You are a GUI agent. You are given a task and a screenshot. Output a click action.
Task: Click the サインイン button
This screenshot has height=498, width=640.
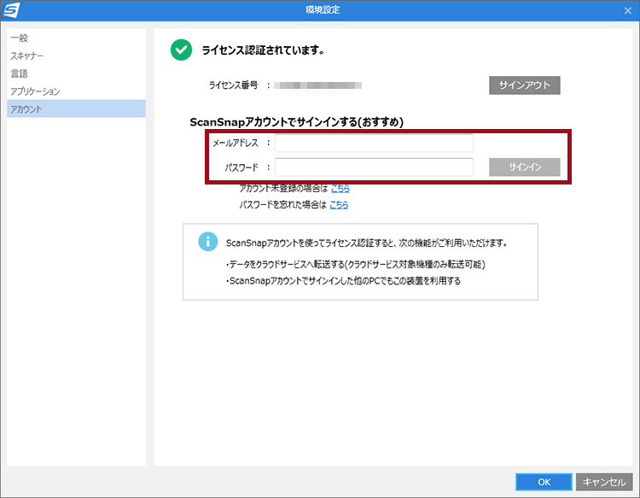click(x=525, y=167)
